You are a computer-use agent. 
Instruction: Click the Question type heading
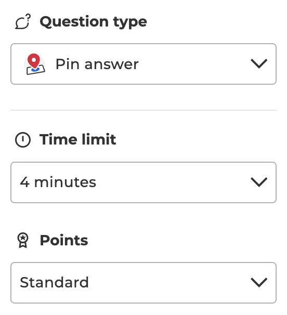point(93,22)
